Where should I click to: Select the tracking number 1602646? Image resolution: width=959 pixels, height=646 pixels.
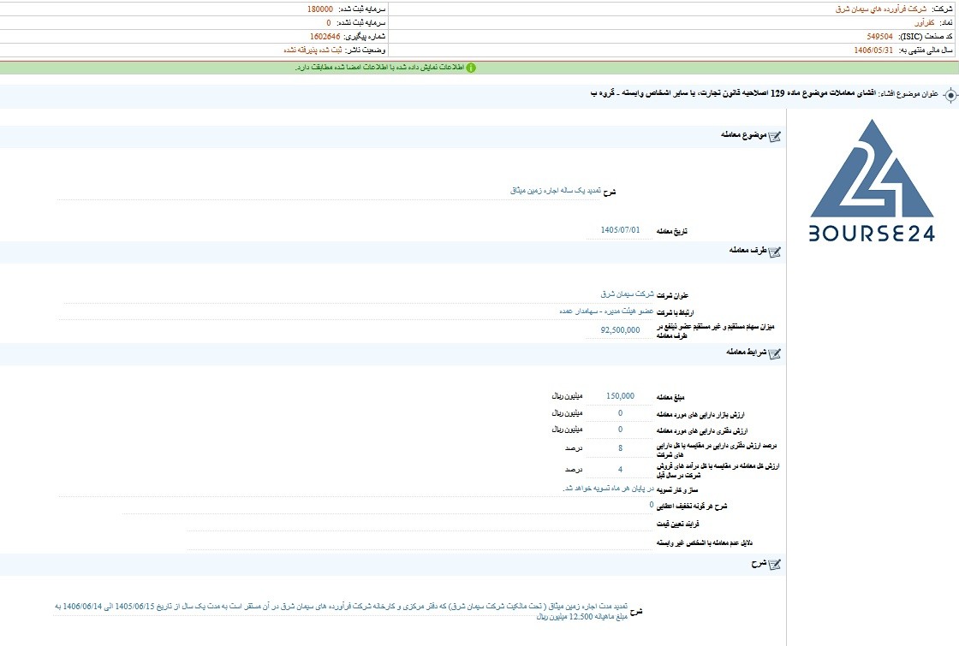[325, 37]
